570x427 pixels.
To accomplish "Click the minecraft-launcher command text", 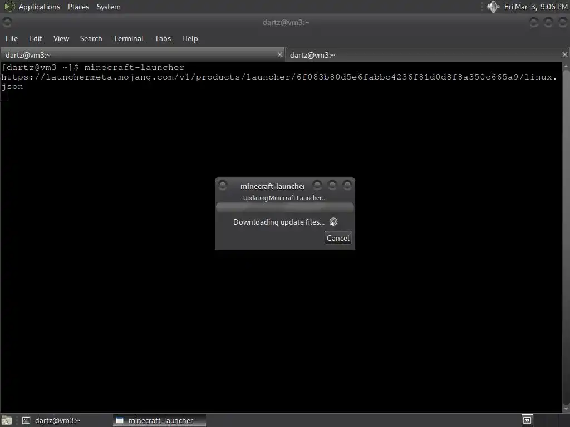I will click(134, 67).
